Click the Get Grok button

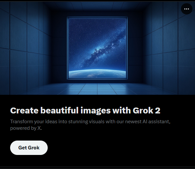tap(29, 148)
